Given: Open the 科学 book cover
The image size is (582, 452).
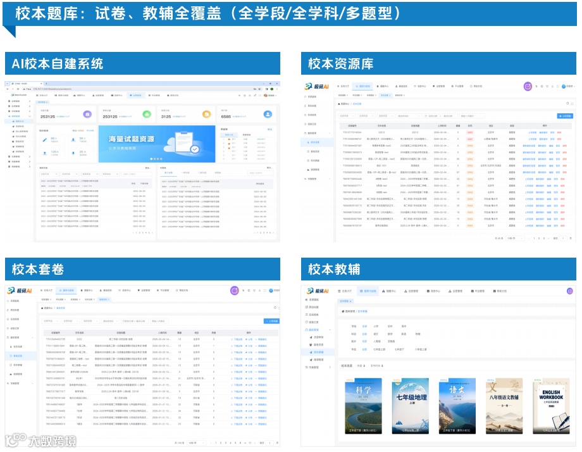Looking at the screenshot, I should 363,406.
